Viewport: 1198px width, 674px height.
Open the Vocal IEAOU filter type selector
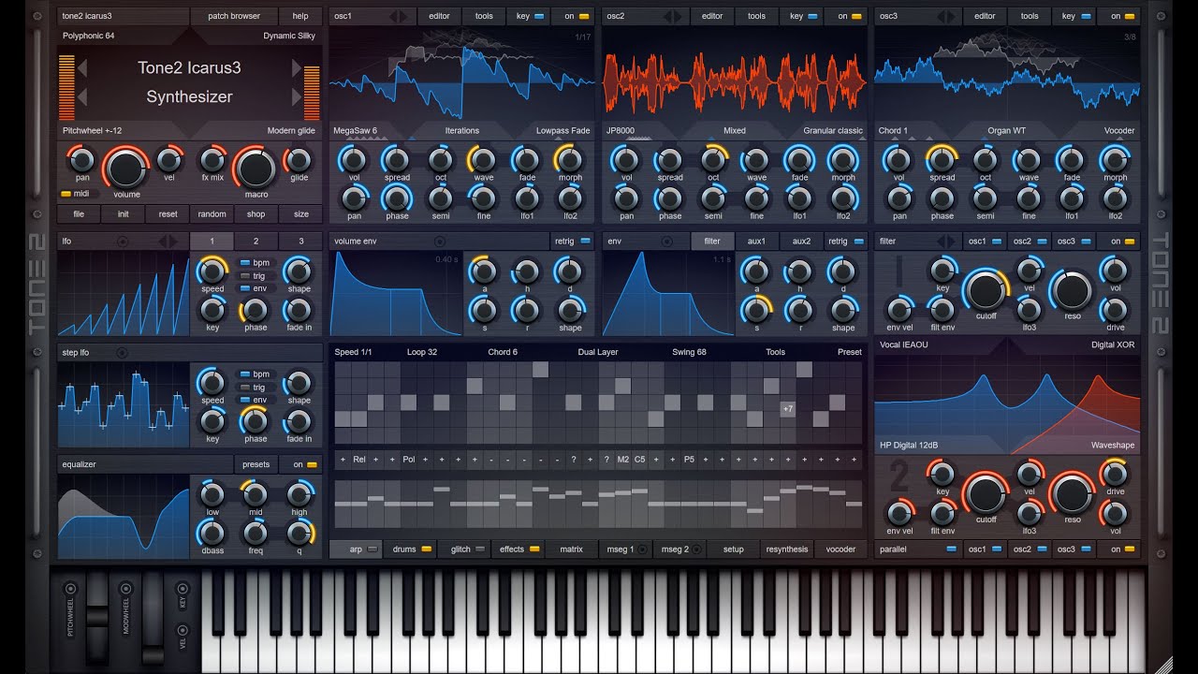(x=904, y=344)
